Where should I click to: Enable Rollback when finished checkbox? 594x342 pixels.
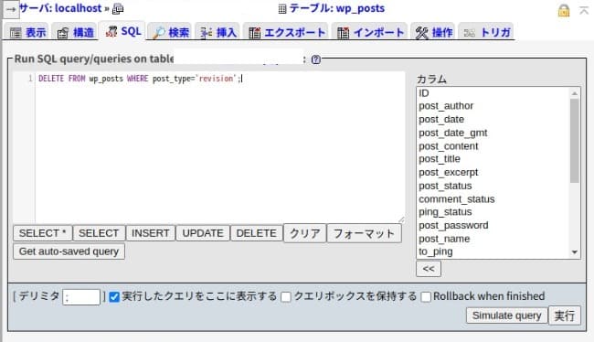pyautogui.click(x=426, y=297)
